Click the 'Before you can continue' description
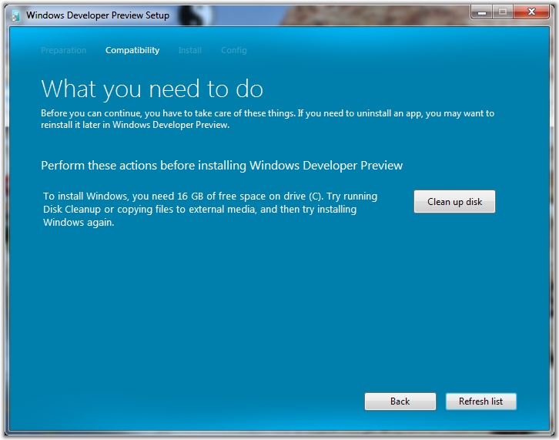 pos(267,119)
